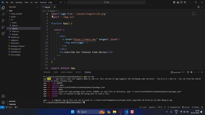Switch to the PORTS tab
The height and width of the screenshot is (115, 205).
56,72
